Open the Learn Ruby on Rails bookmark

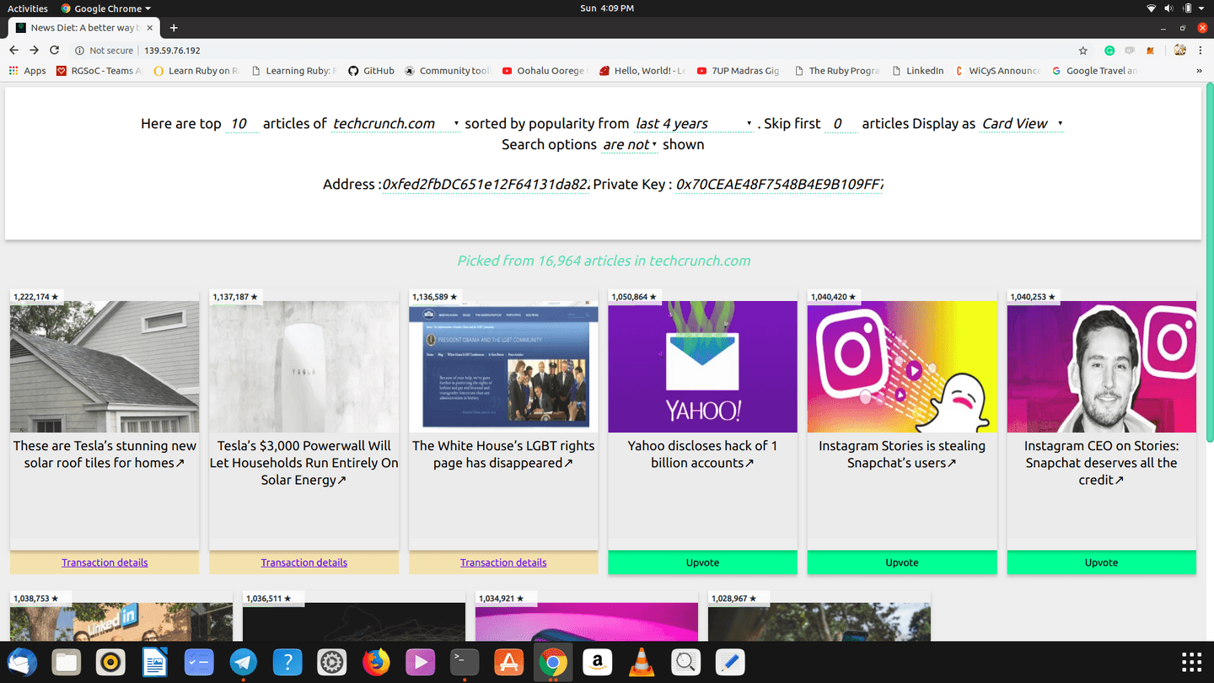pos(196,71)
